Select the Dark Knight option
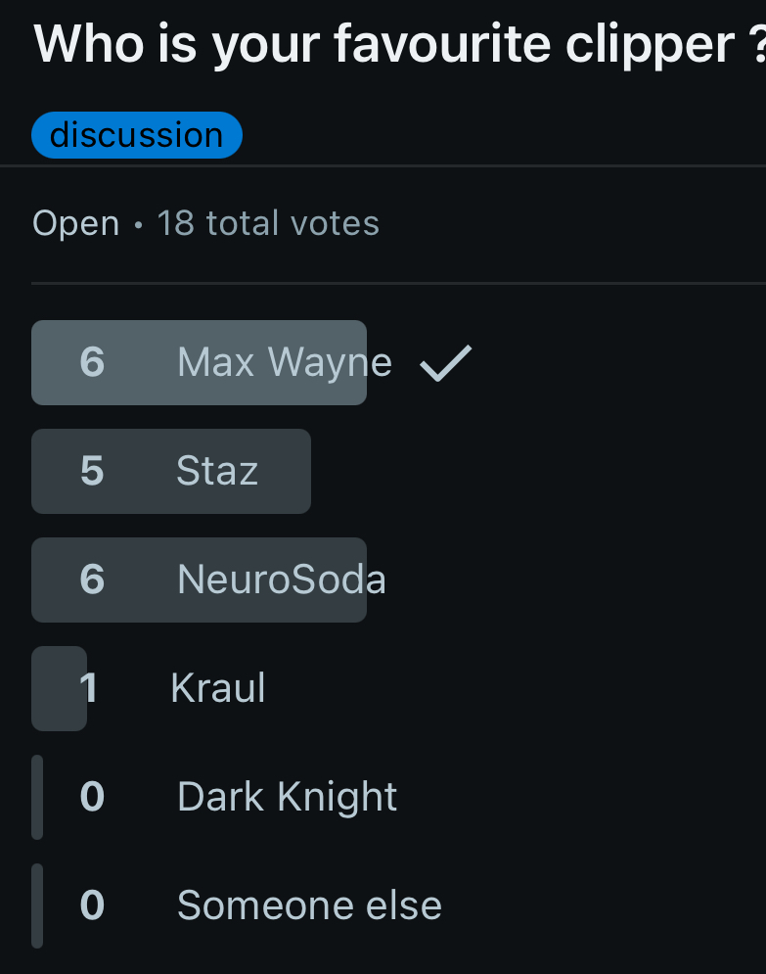This screenshot has width=766, height=974. point(287,797)
